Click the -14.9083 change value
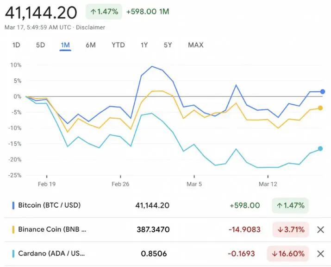The image size is (331, 267). [244, 229]
